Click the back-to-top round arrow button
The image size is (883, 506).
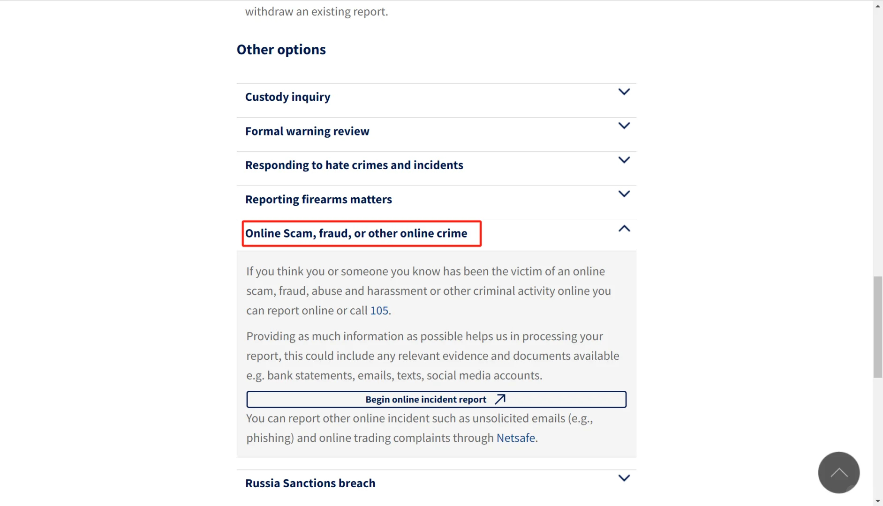click(838, 472)
